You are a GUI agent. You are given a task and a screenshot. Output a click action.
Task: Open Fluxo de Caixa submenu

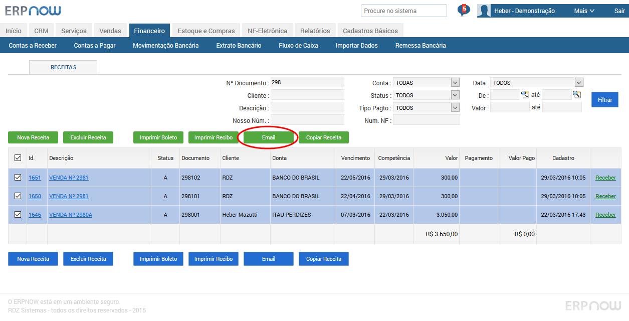[x=299, y=45]
